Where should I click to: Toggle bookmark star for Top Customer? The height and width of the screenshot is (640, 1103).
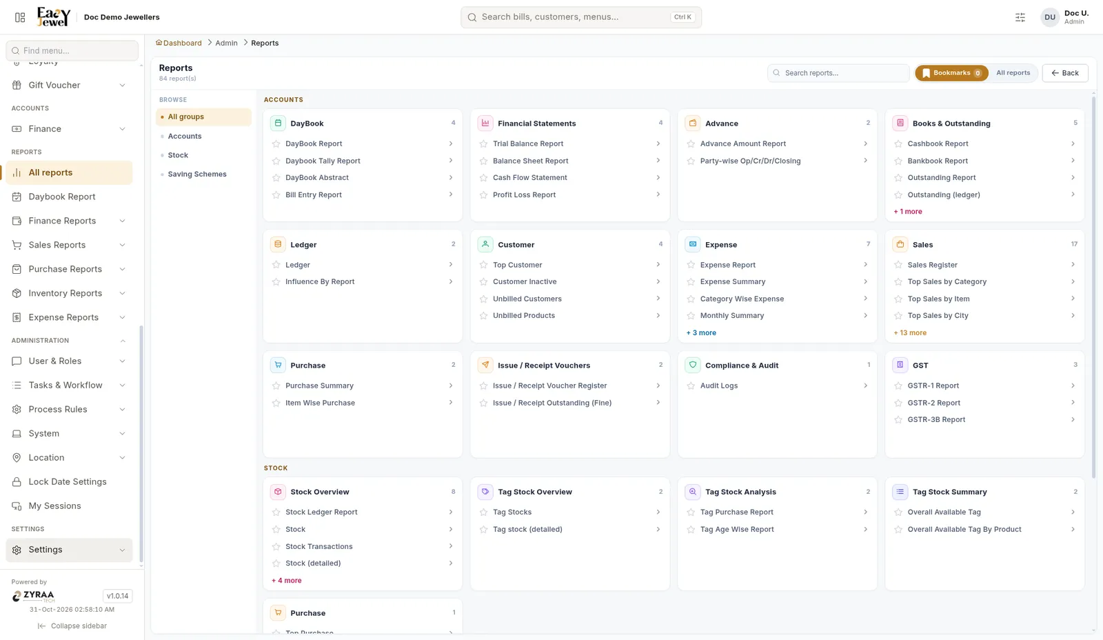pyautogui.click(x=483, y=265)
